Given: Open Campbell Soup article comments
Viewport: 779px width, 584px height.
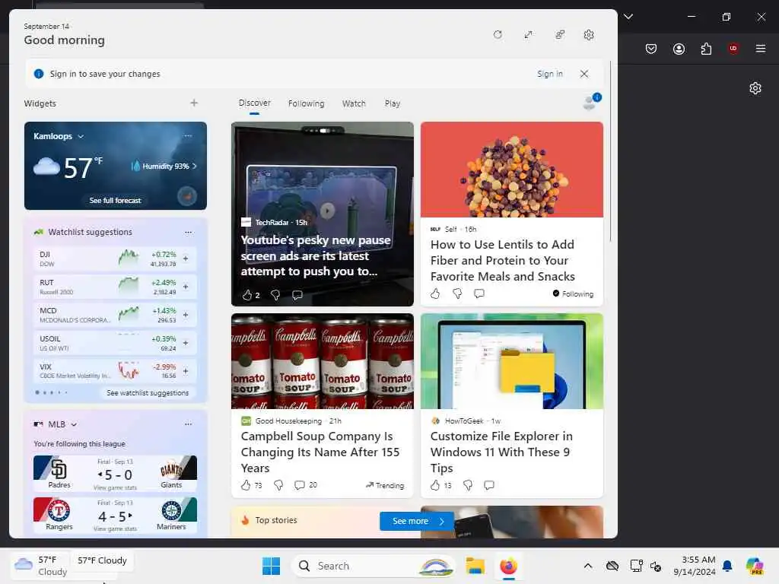Looking at the screenshot, I should click(300, 485).
